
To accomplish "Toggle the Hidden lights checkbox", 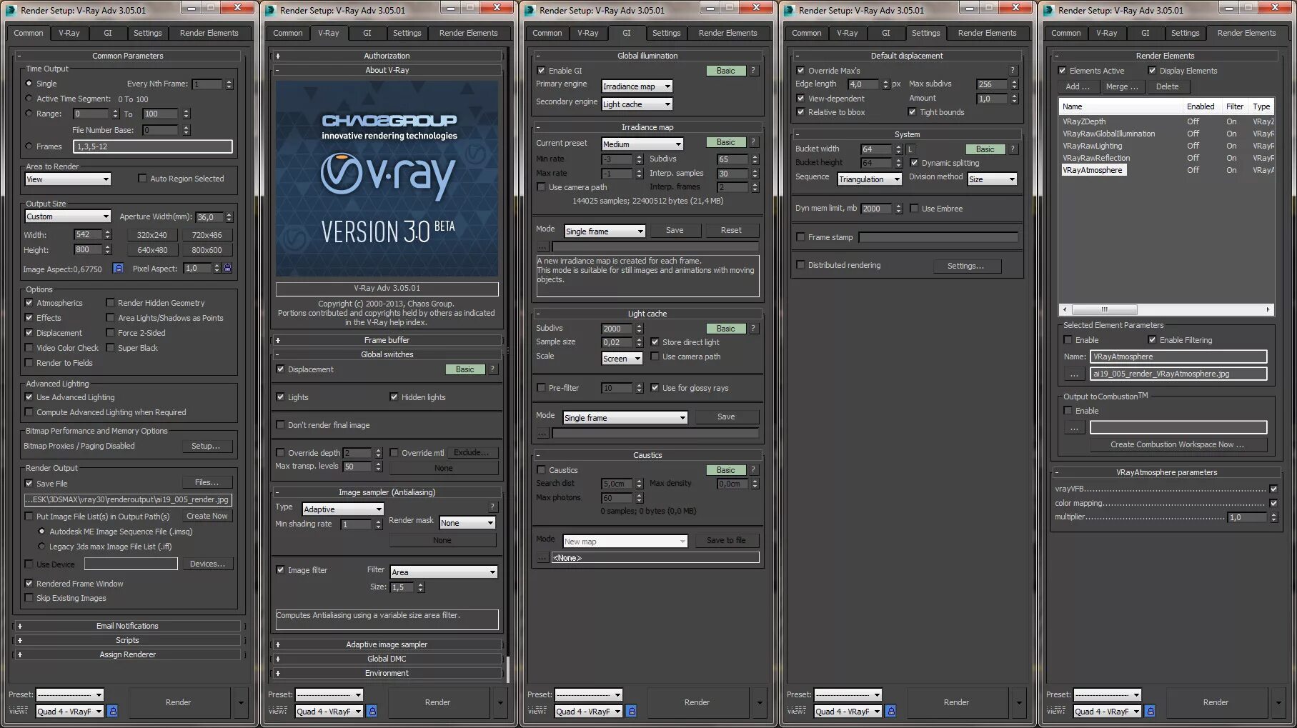I will click(x=394, y=397).
